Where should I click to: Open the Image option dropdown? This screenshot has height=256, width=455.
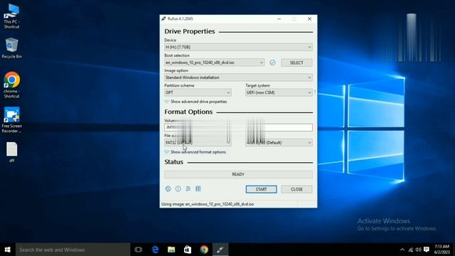click(x=238, y=78)
